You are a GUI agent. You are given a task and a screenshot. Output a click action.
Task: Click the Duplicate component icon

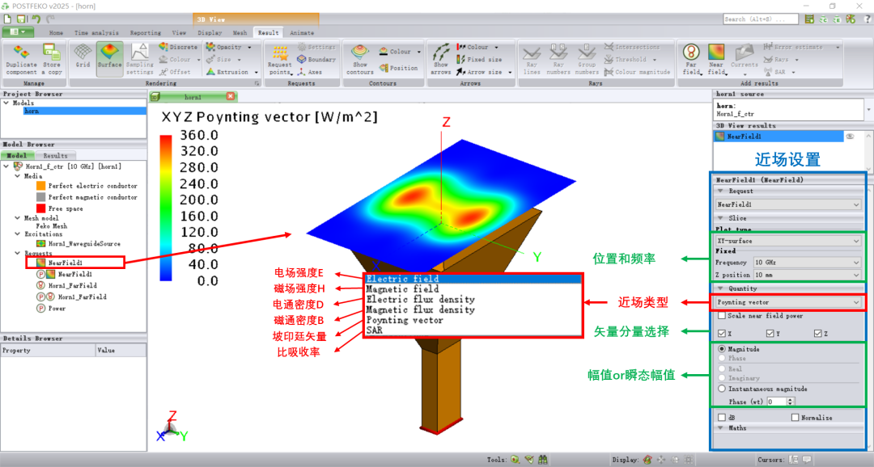point(21,55)
